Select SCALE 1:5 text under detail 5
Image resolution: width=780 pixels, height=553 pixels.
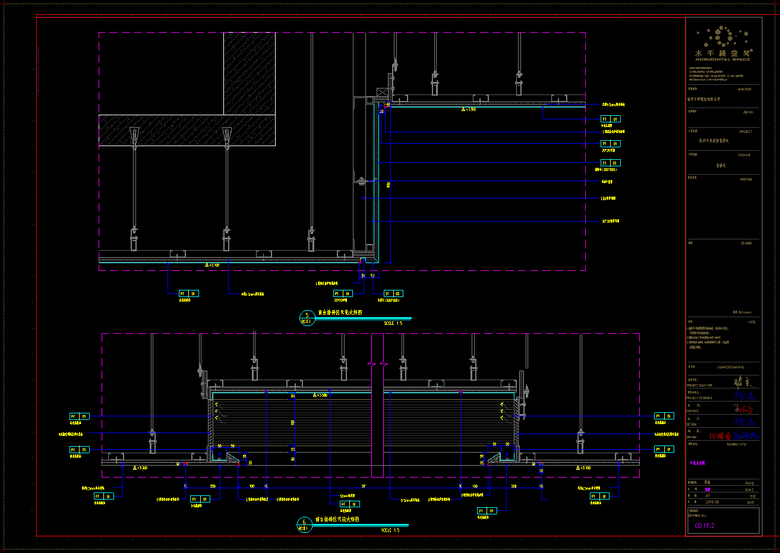pos(393,323)
